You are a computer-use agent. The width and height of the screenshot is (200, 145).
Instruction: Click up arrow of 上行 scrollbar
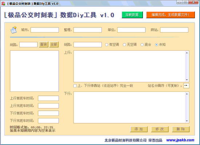[187, 53]
